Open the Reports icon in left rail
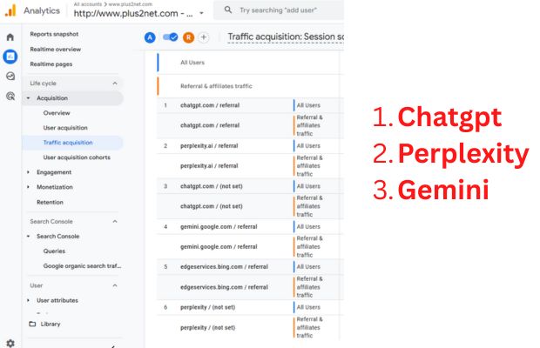 [x=10, y=57]
